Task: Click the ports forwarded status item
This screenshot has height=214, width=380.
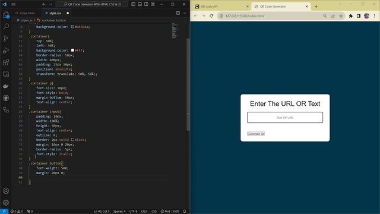Action: point(30,212)
